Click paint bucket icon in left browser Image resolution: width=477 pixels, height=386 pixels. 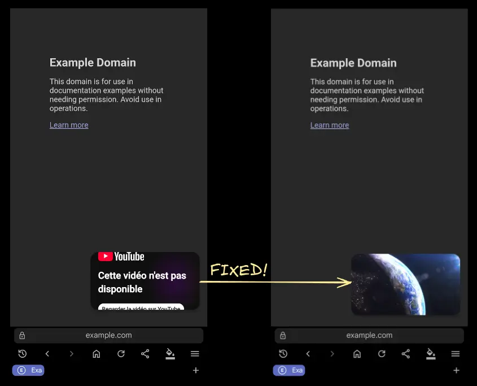[170, 354]
